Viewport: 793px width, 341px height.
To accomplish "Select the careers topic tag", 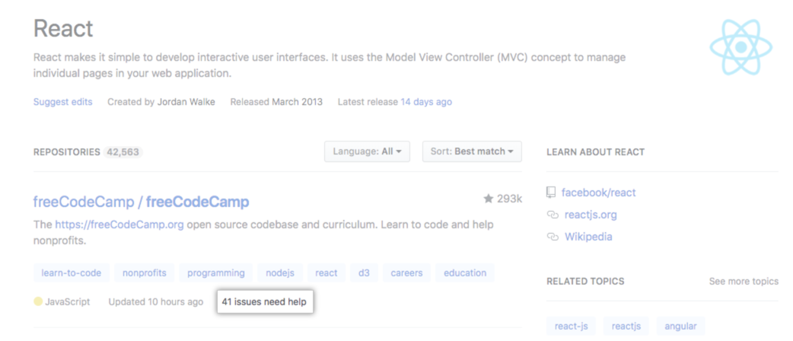I will point(406,272).
